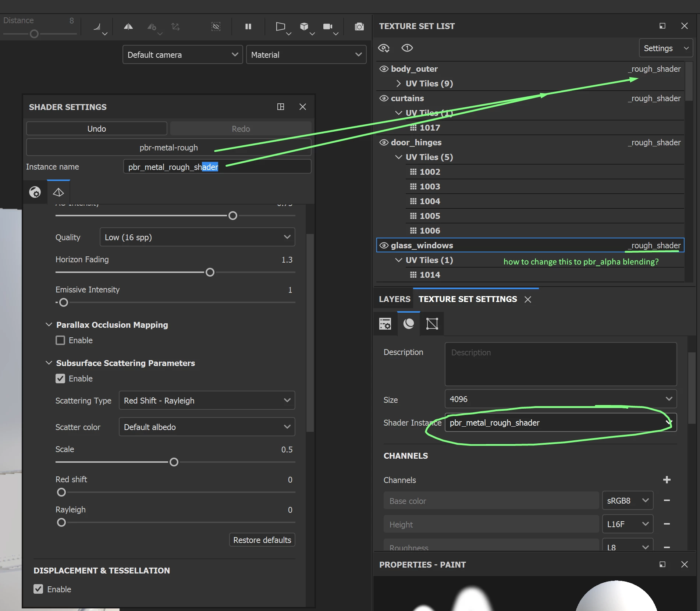Click Restore defaults button
700x611 pixels.
[262, 540]
